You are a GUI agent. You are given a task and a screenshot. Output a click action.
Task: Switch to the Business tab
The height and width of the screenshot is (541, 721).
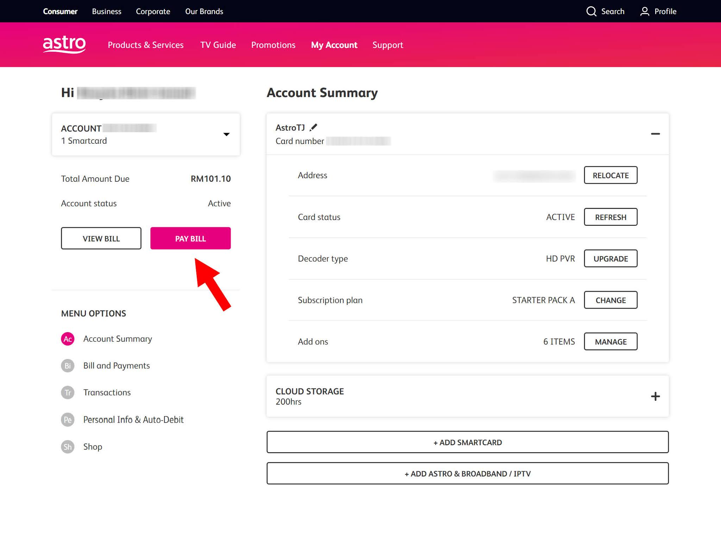[x=106, y=11]
